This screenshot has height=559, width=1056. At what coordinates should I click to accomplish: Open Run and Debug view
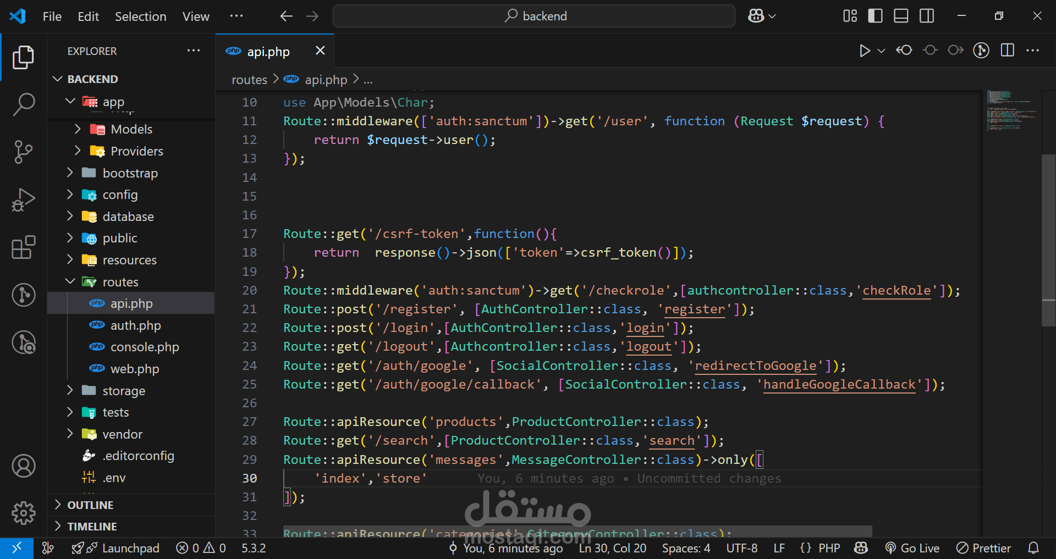coord(24,200)
